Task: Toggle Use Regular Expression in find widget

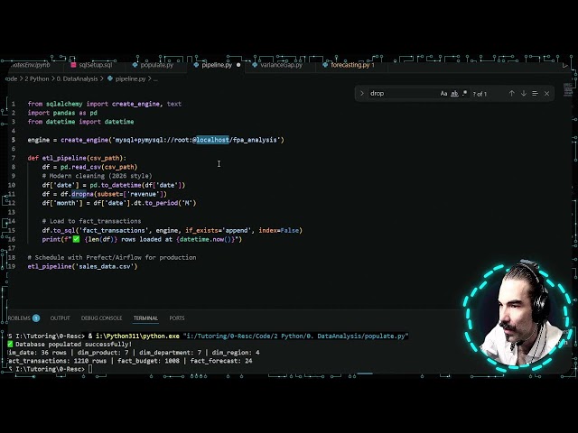Action: [464, 94]
